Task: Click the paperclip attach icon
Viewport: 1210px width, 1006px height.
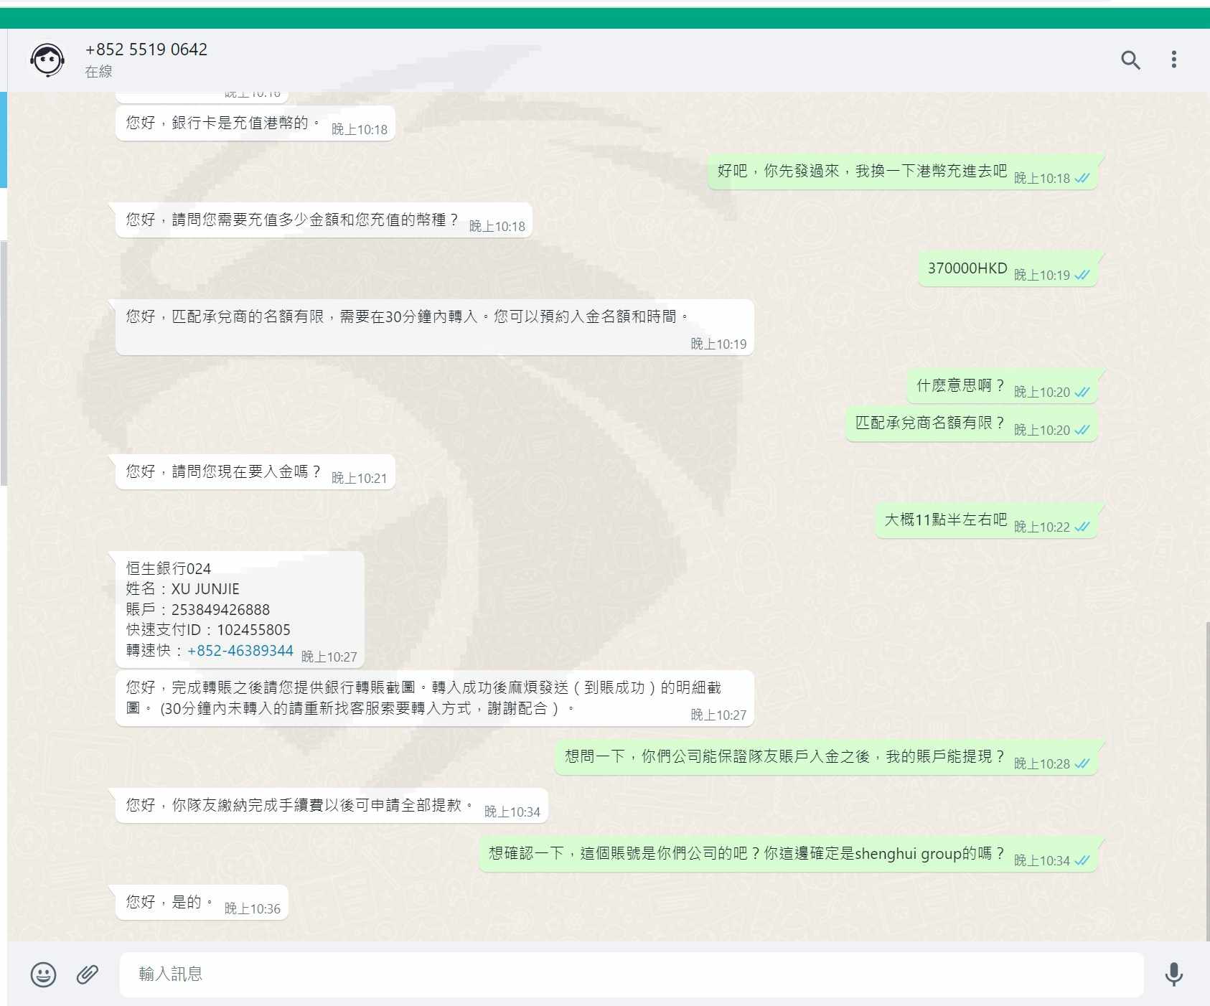Action: [88, 974]
